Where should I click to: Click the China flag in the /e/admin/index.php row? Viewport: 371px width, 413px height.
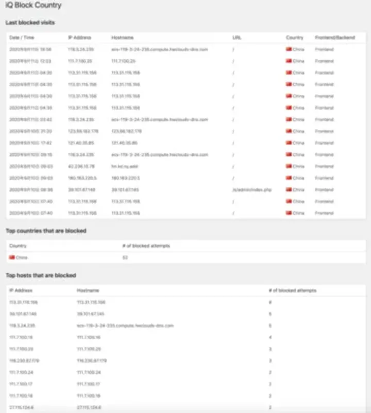coord(289,190)
